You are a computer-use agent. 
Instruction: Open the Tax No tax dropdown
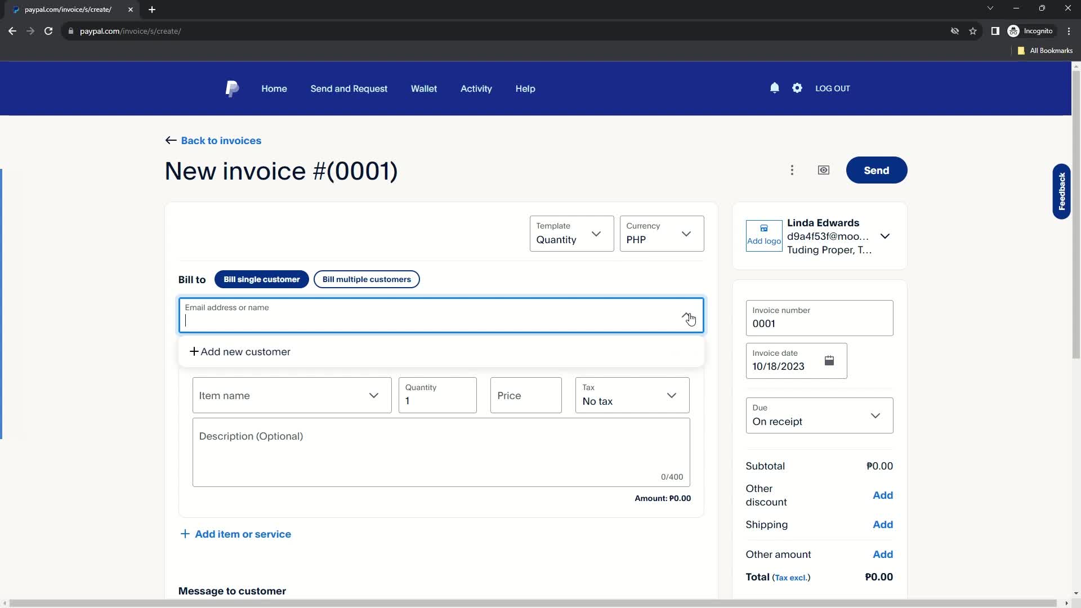[632, 395]
